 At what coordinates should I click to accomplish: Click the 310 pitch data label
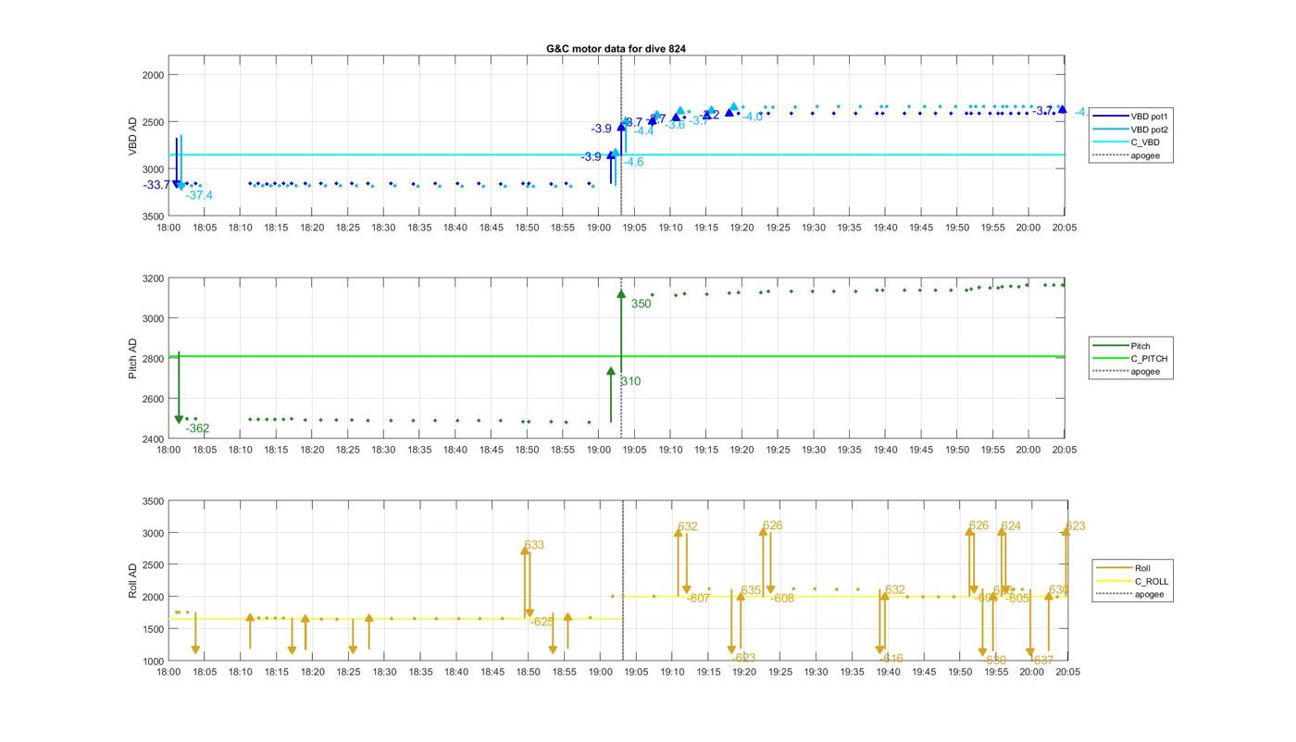(630, 381)
